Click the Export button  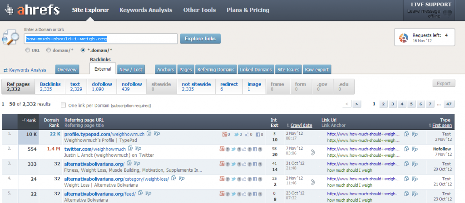(444, 84)
